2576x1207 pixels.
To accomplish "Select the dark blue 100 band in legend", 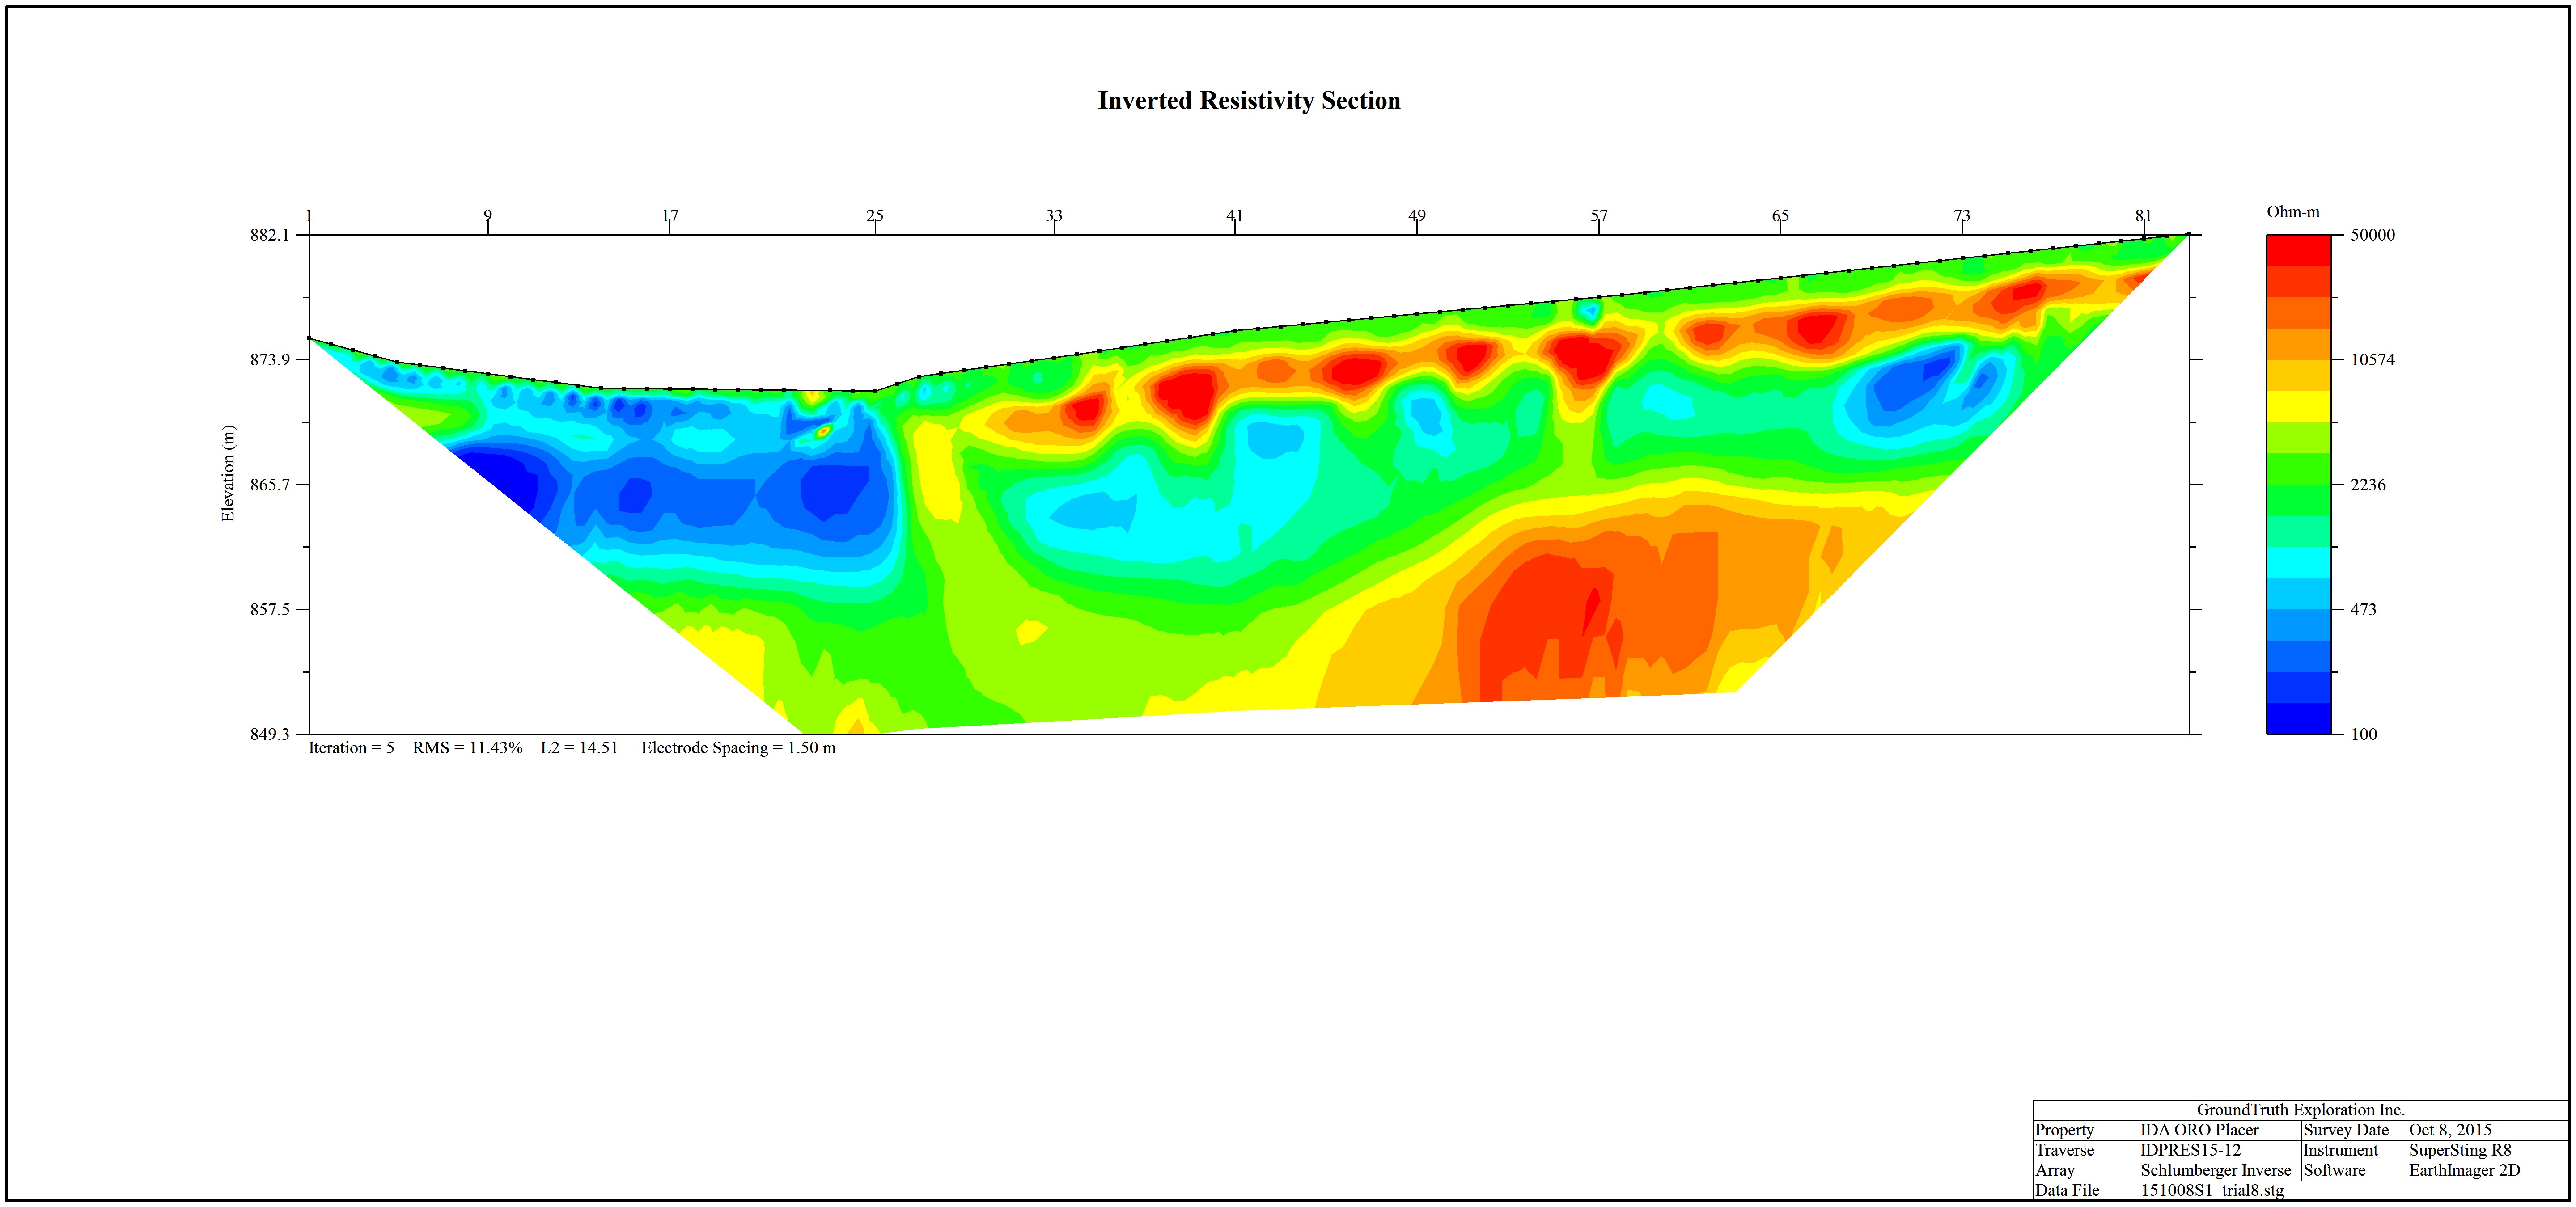I will point(2298,718).
